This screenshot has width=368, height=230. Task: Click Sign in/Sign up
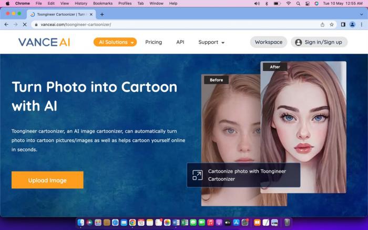tap(319, 42)
